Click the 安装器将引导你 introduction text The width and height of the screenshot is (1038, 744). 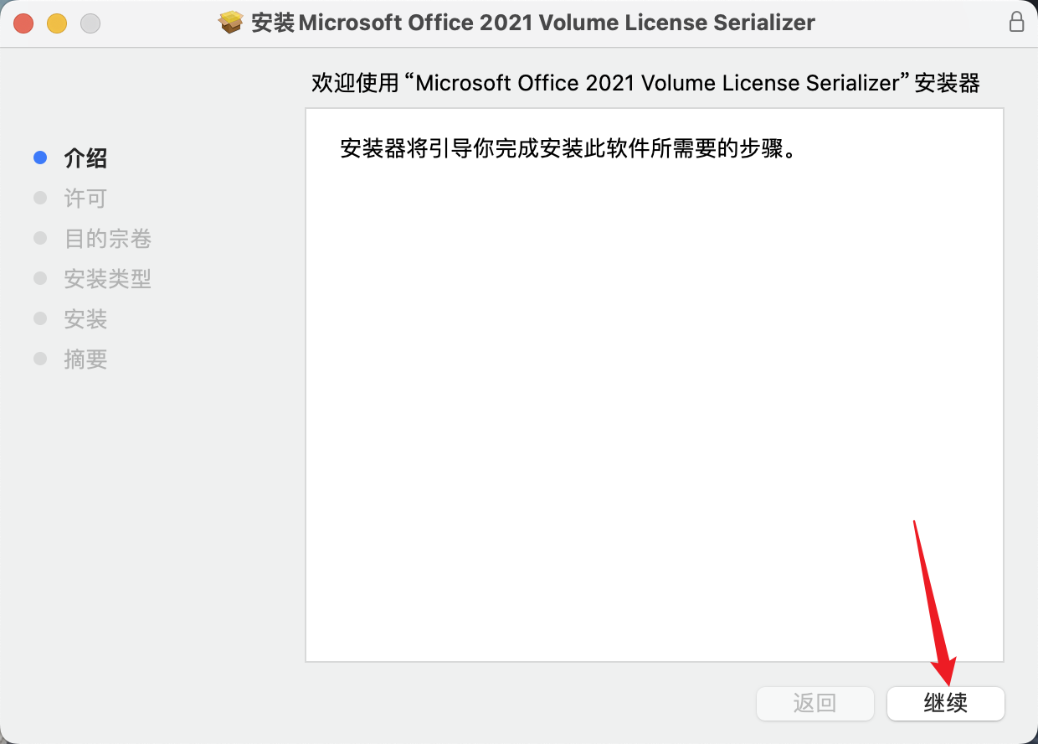tap(567, 150)
